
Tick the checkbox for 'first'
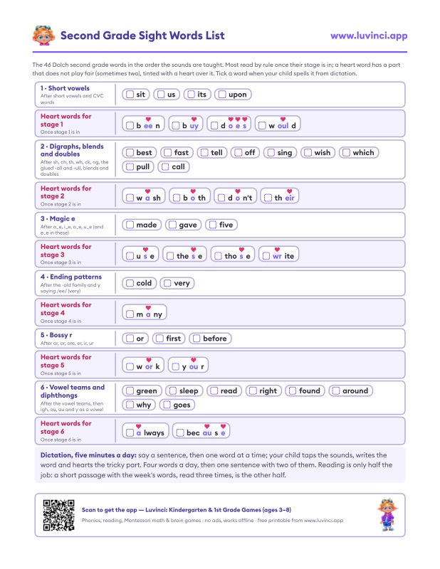click(159, 339)
